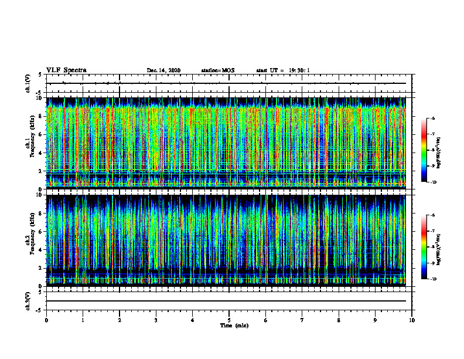The width and height of the screenshot is (464, 359).
Task: Click inside the ch.2 spectrogram panel
Action: (x=226, y=241)
